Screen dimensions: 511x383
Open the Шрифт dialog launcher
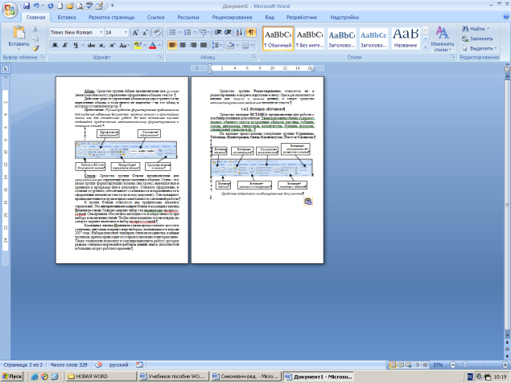point(160,57)
